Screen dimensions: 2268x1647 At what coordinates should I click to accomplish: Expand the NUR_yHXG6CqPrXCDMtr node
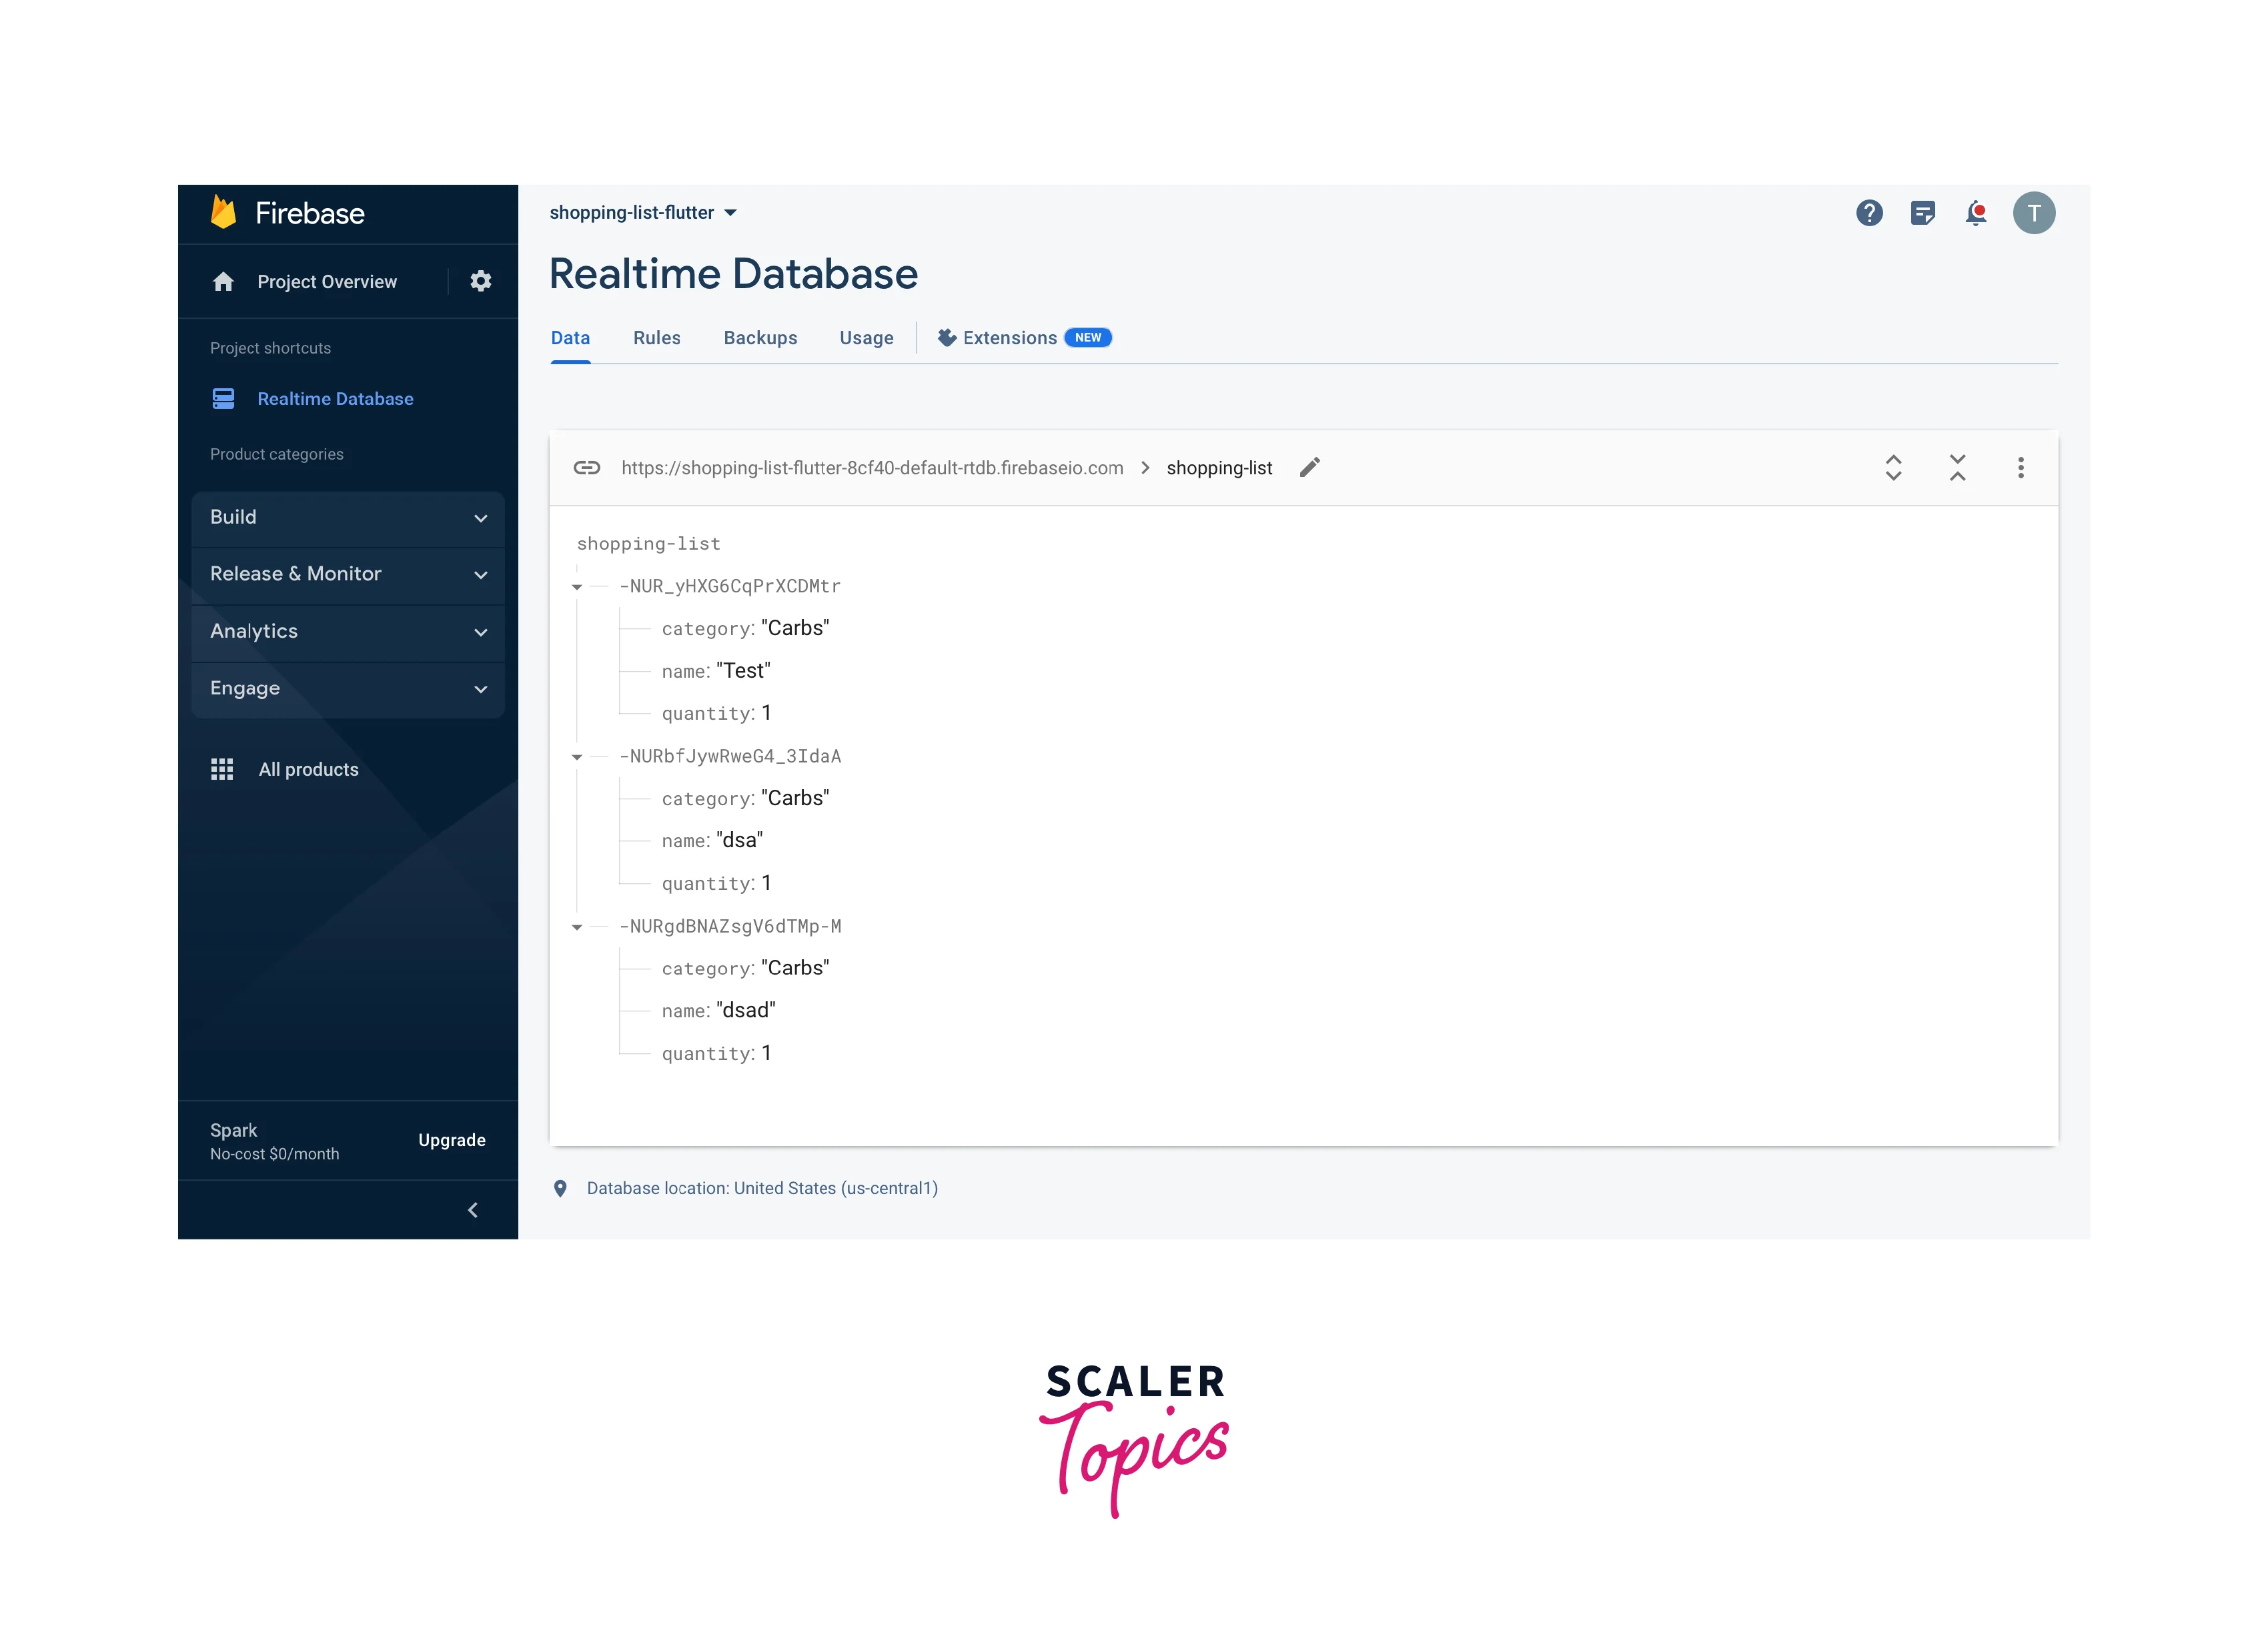583,586
